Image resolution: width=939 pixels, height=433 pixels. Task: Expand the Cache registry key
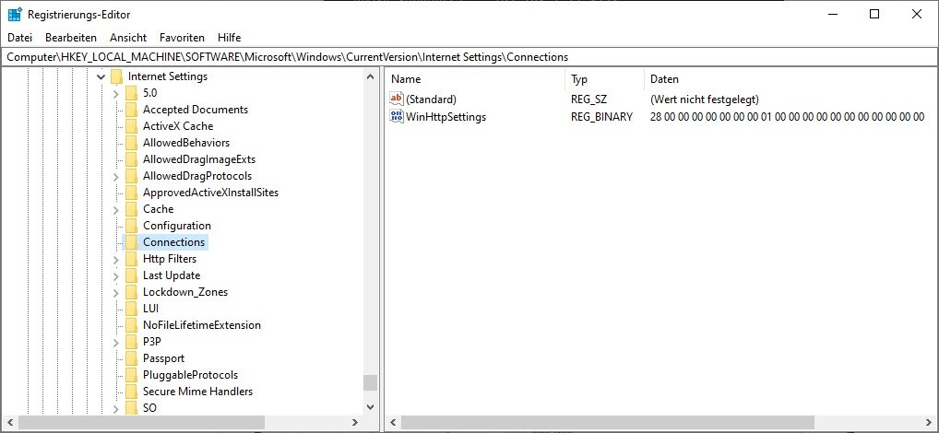115,209
